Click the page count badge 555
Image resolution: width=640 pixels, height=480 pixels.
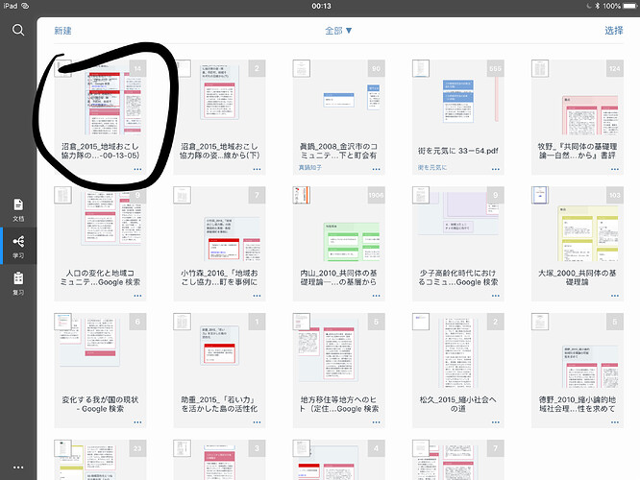coord(496,68)
